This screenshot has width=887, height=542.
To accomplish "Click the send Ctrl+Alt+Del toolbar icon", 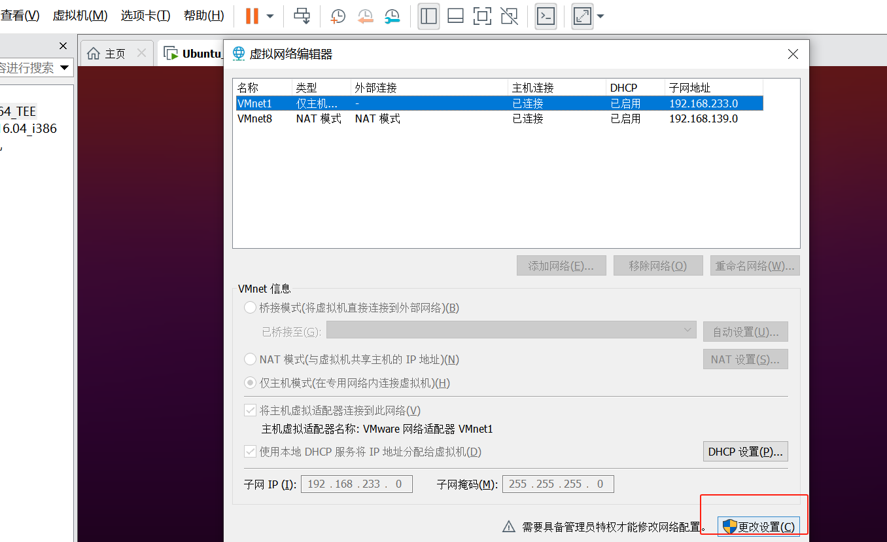I will pyautogui.click(x=302, y=16).
